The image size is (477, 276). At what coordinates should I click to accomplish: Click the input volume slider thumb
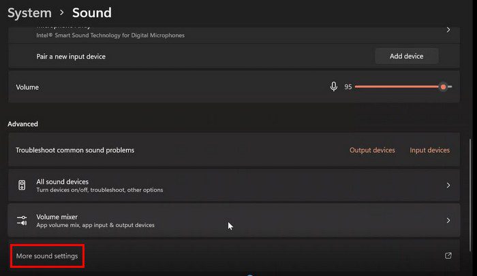coord(444,87)
